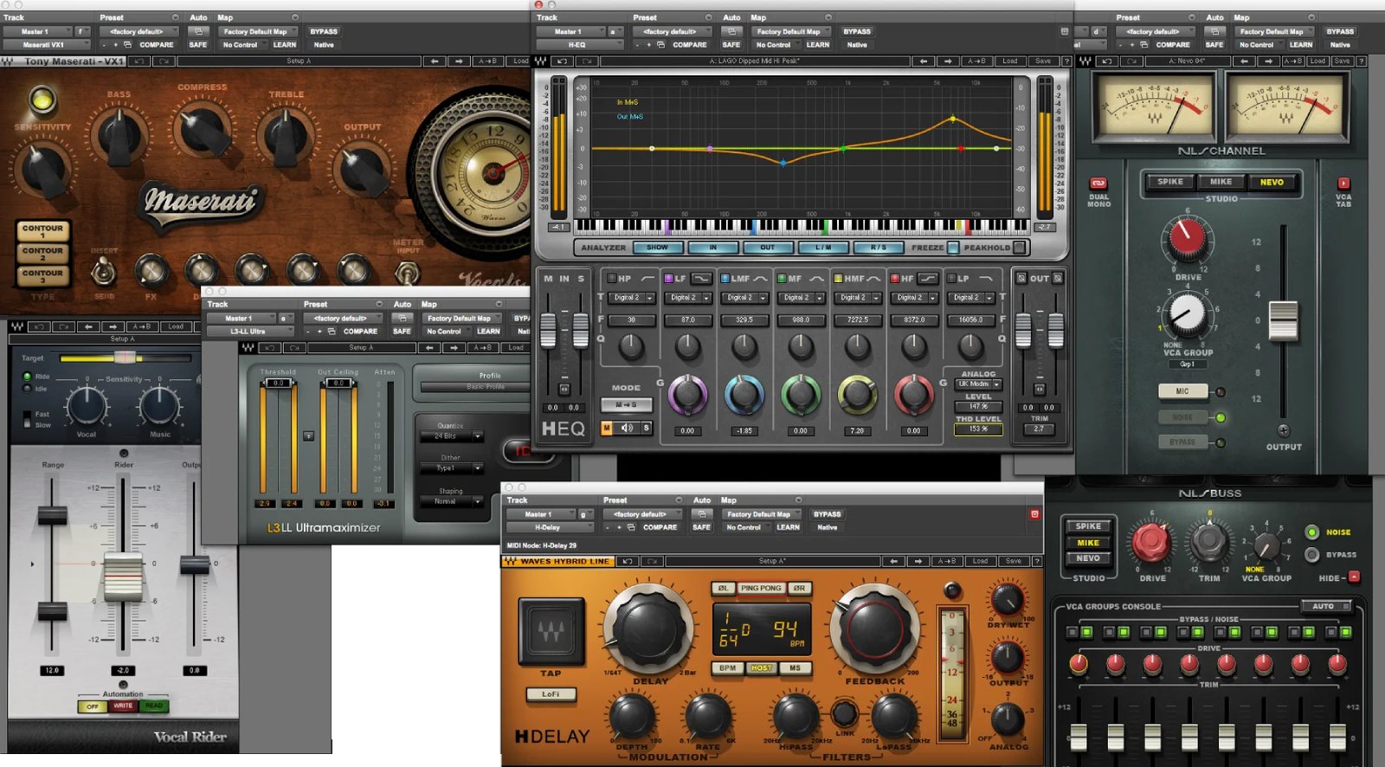1385x767 pixels.
Task: Open H-Delay help question mark
Action: tap(1037, 561)
